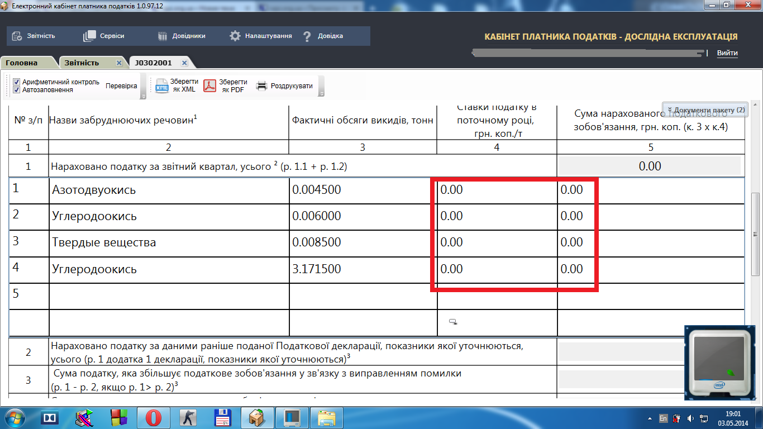This screenshot has height=429, width=763.
Task: Close the J0302001 tab
Action: (x=184, y=63)
